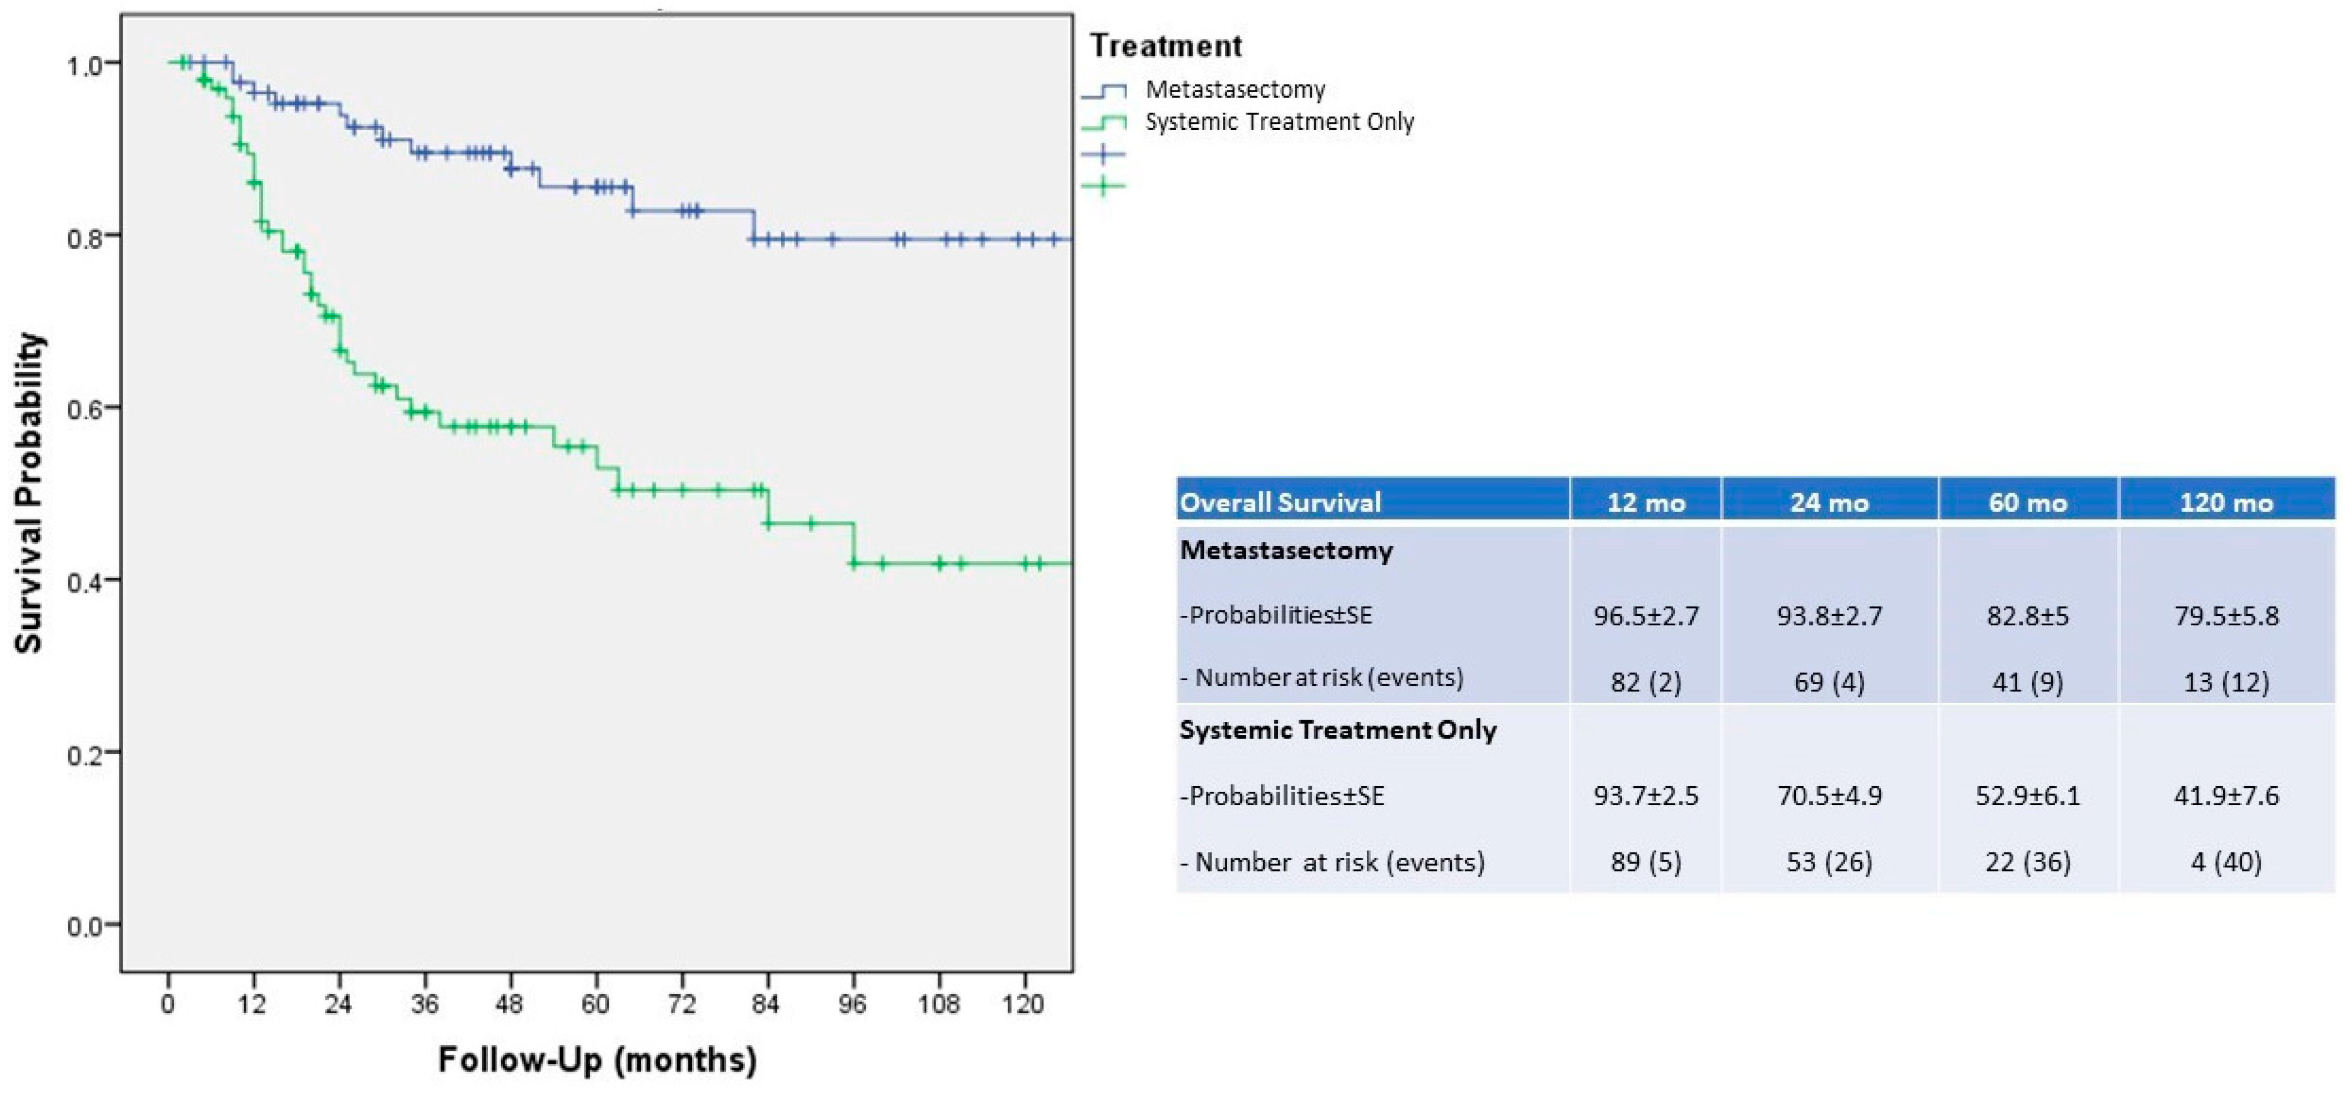2343x1093 pixels.
Task: Click the 41.9±7.6 probability cell
Action: click(x=2226, y=796)
